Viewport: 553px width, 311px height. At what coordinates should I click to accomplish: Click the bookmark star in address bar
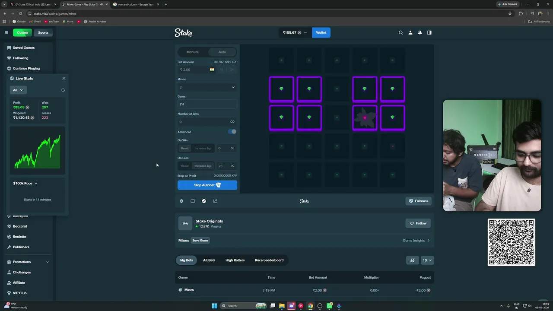tap(510, 13)
